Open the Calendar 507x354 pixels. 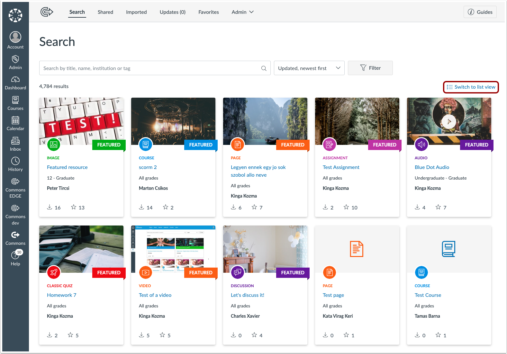[x=15, y=123]
